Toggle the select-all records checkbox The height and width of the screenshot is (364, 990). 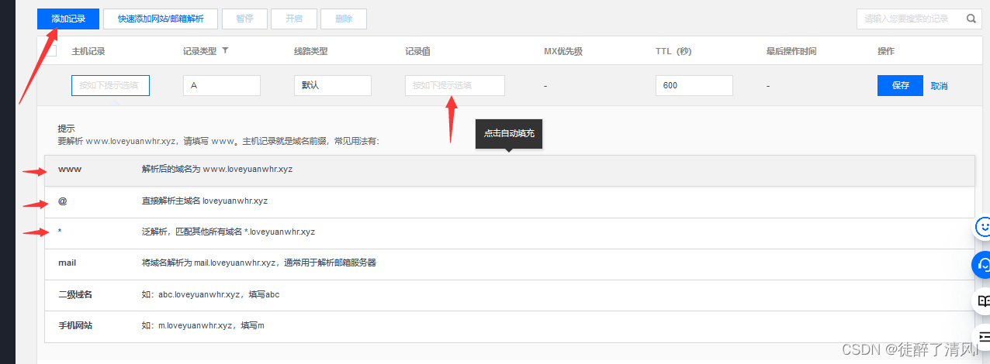50,51
